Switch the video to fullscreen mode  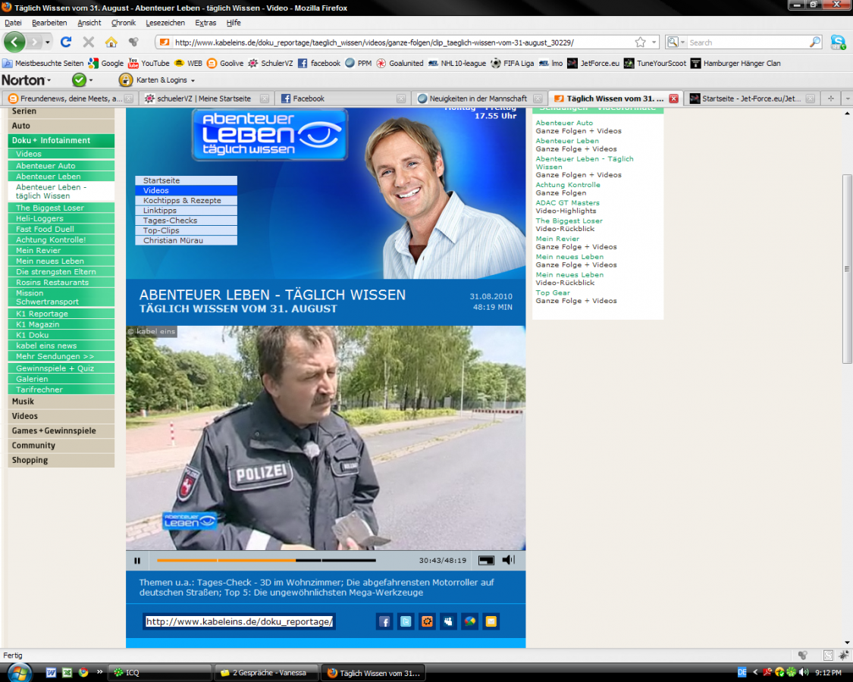(486, 560)
